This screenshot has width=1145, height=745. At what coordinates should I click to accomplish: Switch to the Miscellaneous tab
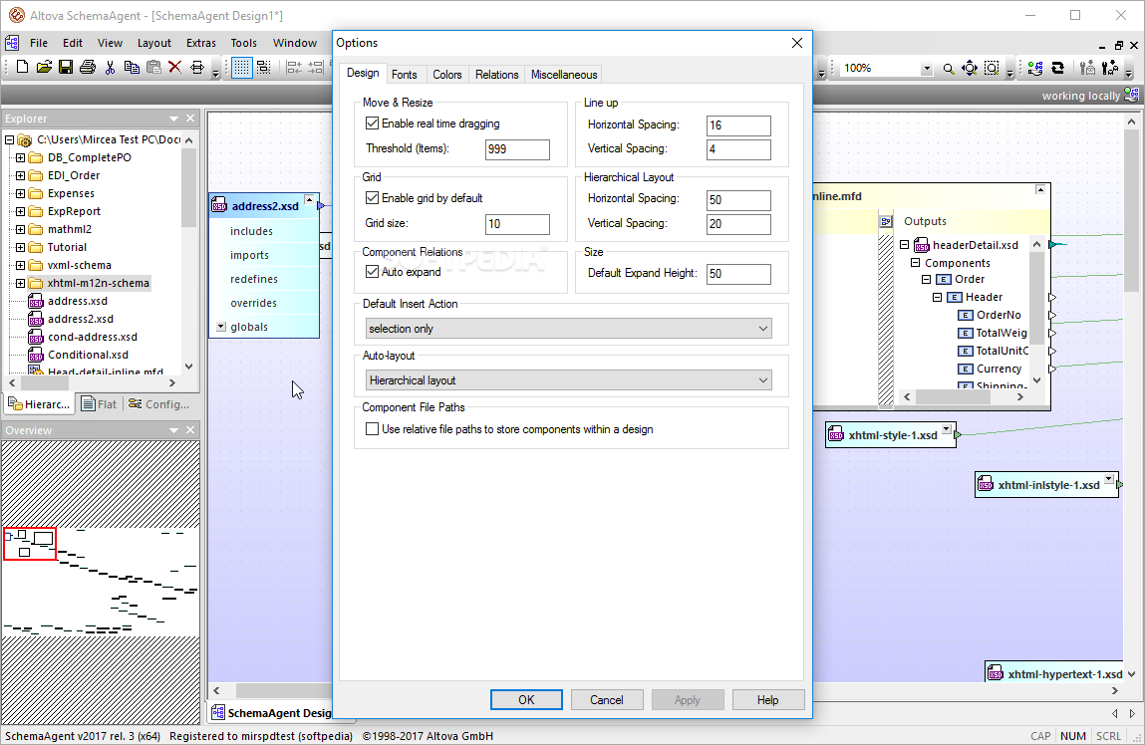[x=564, y=75]
